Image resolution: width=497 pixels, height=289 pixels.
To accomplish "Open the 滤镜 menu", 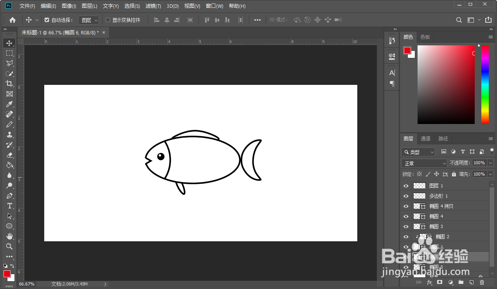I will tap(153, 6).
